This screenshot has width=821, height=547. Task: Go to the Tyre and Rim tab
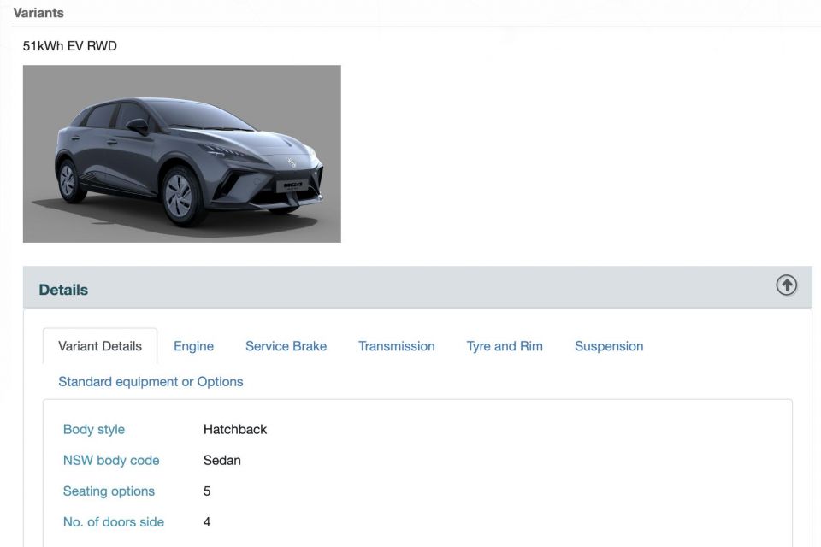click(505, 346)
